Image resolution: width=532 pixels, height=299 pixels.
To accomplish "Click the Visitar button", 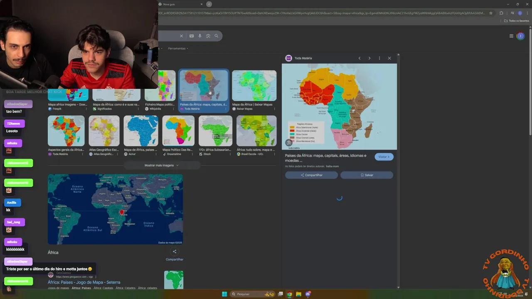I will (x=384, y=157).
